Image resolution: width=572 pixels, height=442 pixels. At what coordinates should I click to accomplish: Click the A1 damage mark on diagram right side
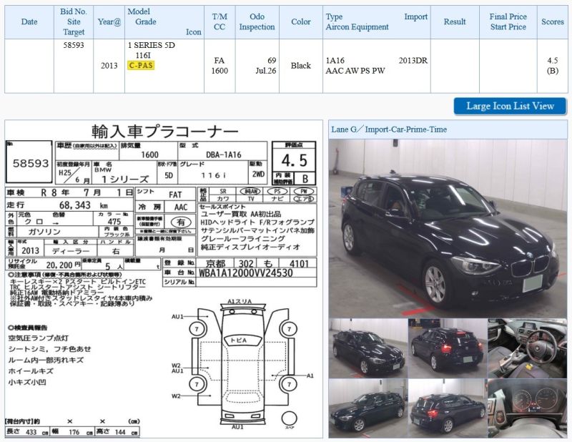pos(310,375)
